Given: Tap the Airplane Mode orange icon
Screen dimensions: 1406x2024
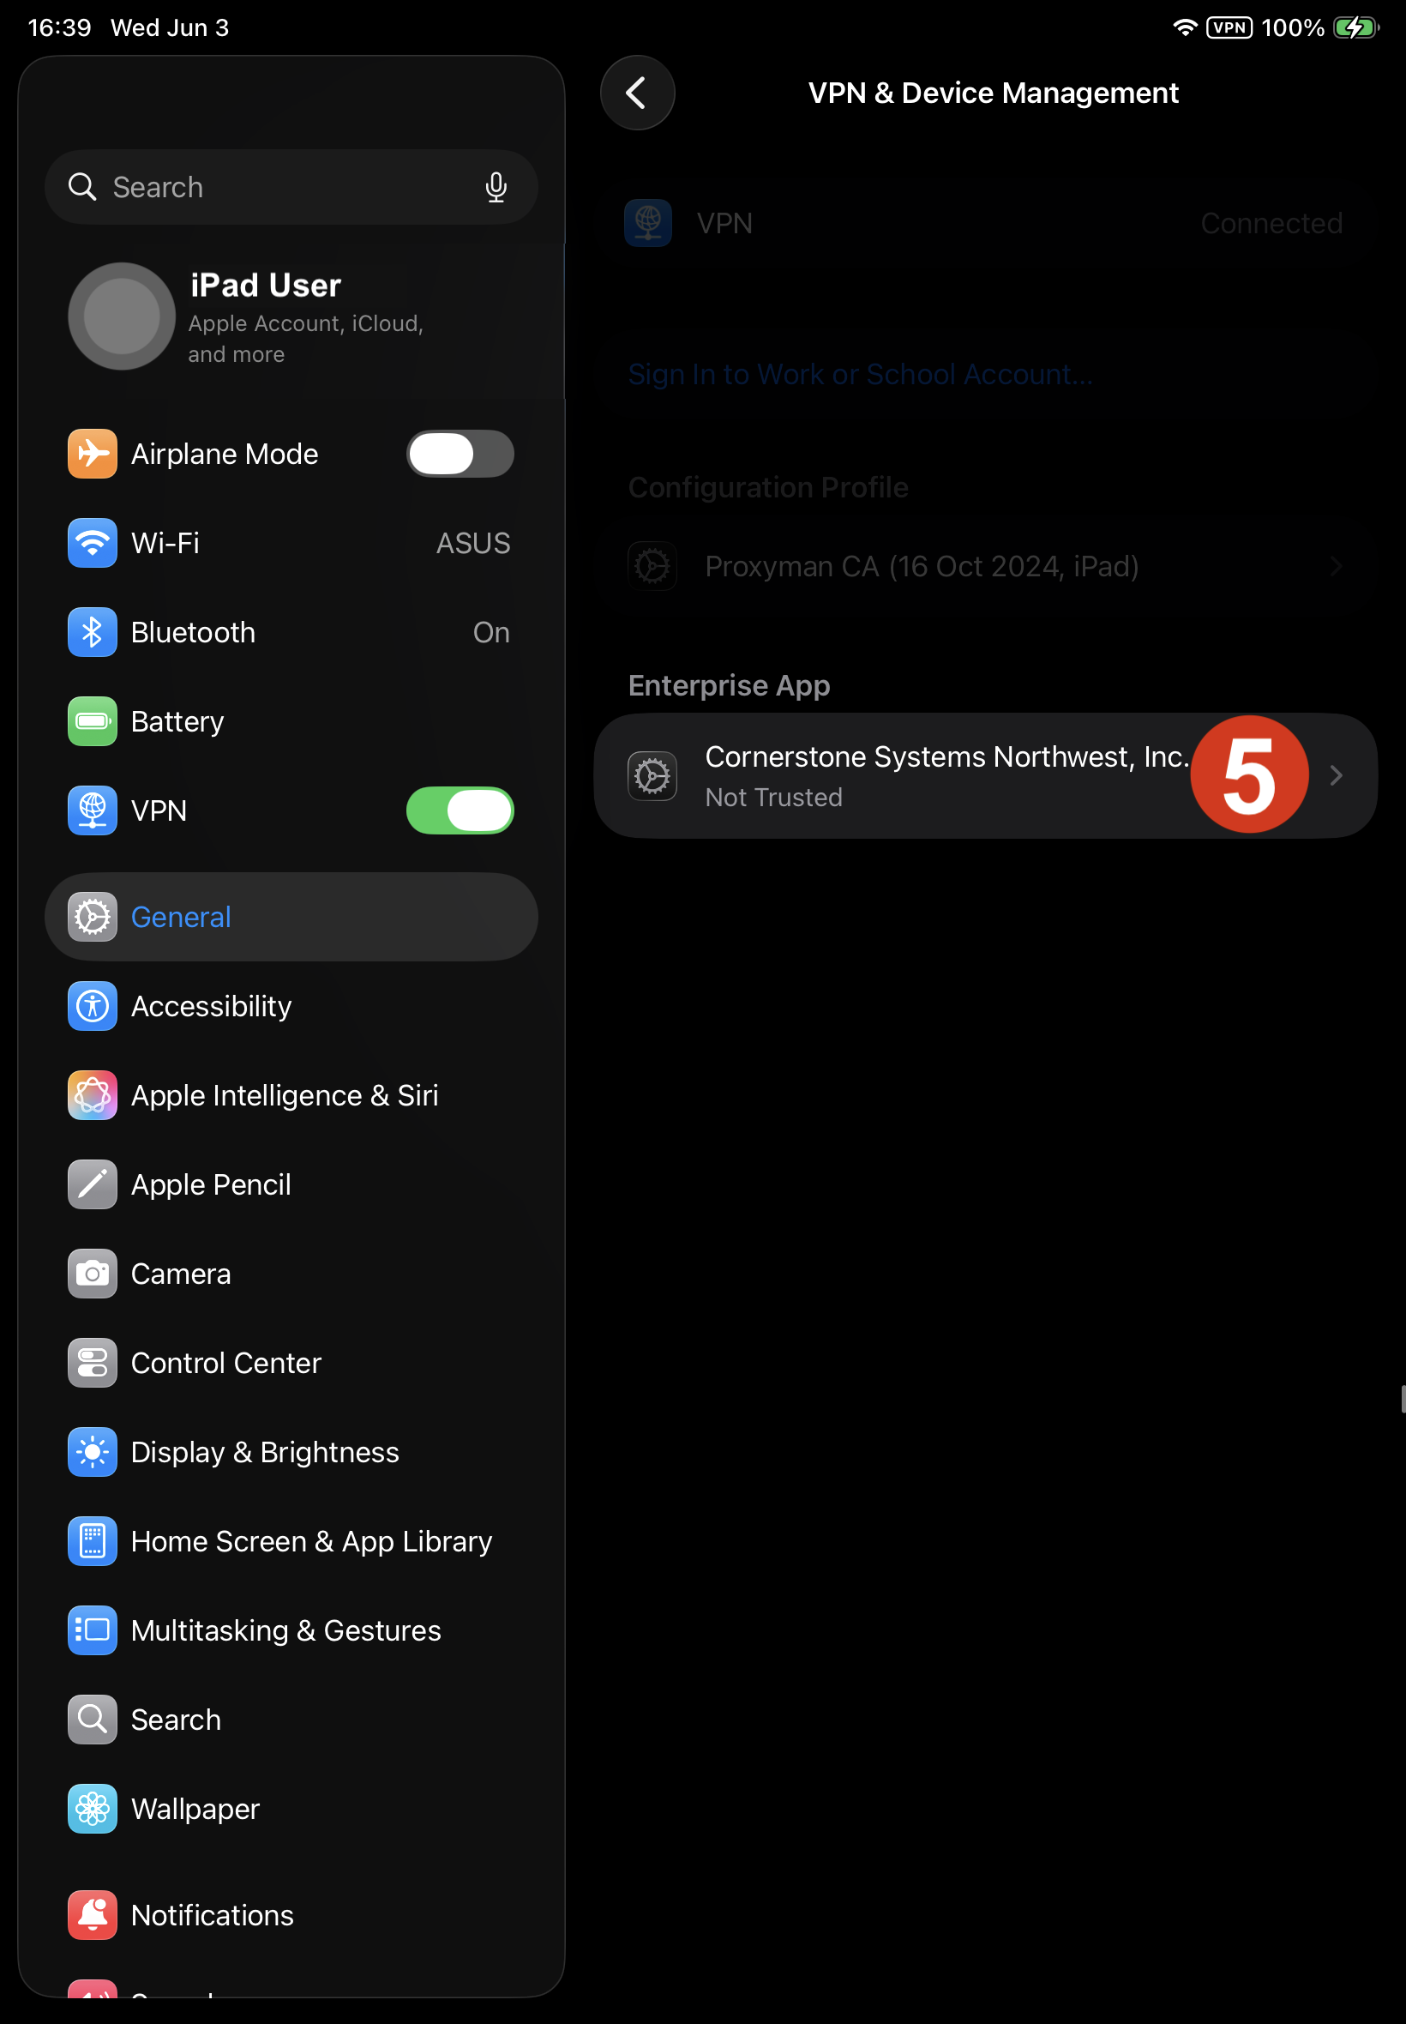Looking at the screenshot, I should [x=93, y=454].
